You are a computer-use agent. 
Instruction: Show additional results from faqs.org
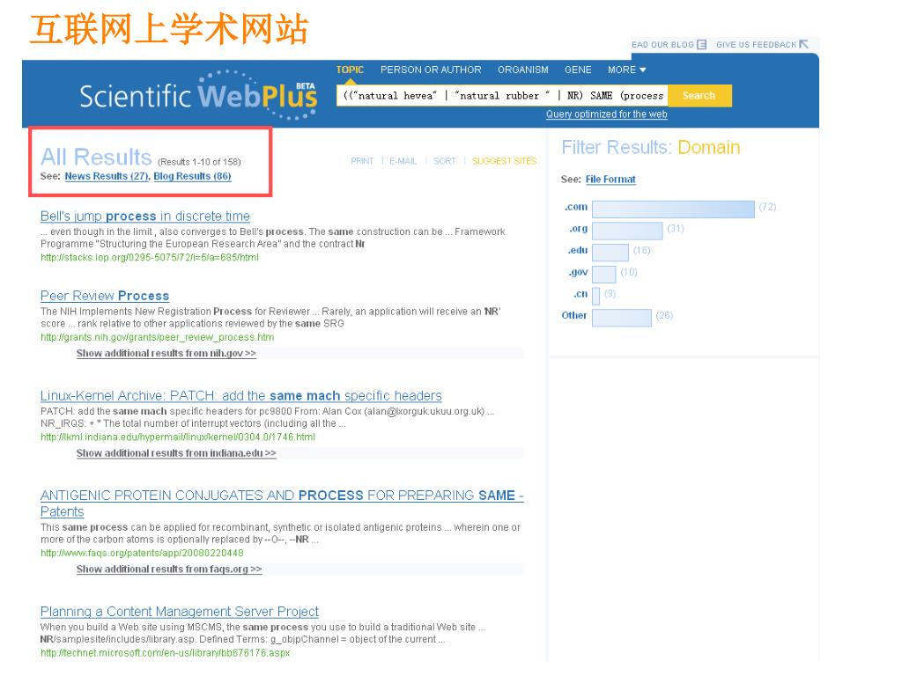click(x=169, y=569)
